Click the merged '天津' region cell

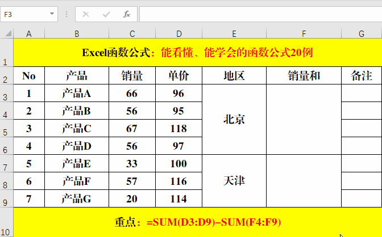coord(234,181)
